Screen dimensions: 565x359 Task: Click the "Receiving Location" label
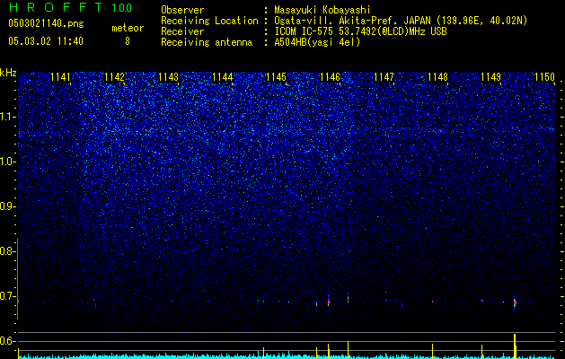[209, 21]
